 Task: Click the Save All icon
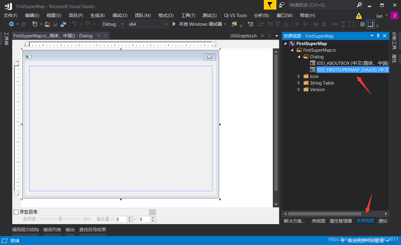64,24
